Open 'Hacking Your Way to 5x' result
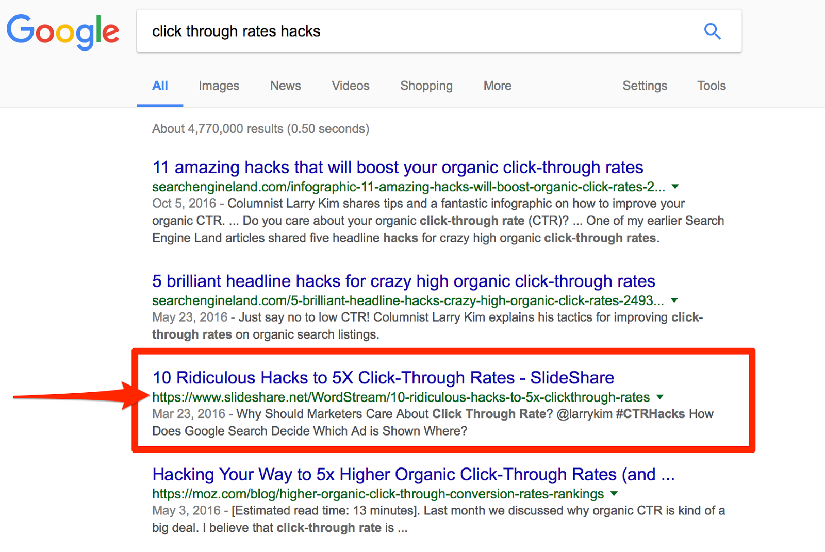825x552 pixels. [x=414, y=475]
